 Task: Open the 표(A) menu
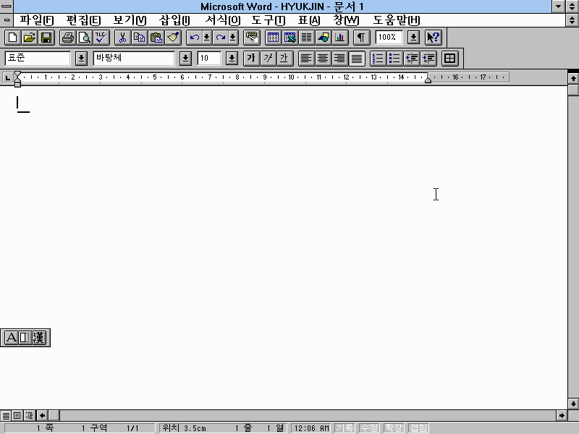pos(309,20)
